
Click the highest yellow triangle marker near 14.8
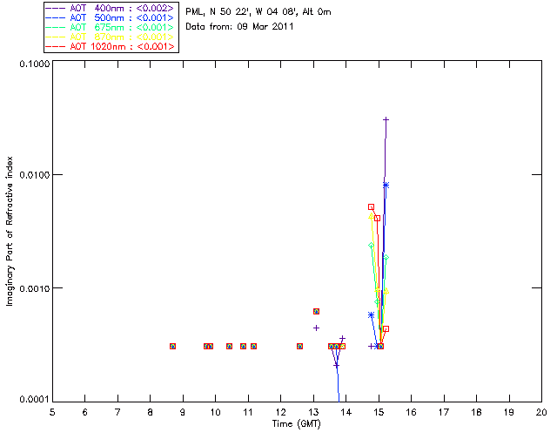pyautogui.click(x=372, y=216)
